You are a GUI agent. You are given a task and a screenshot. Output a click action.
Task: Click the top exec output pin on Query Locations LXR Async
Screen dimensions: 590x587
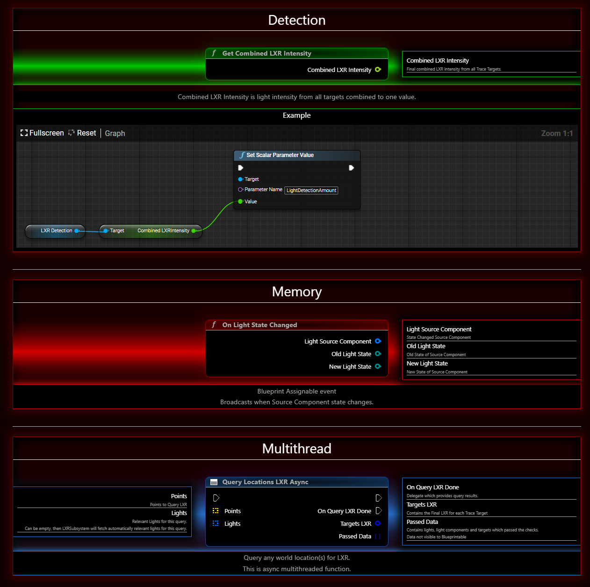pyautogui.click(x=379, y=498)
